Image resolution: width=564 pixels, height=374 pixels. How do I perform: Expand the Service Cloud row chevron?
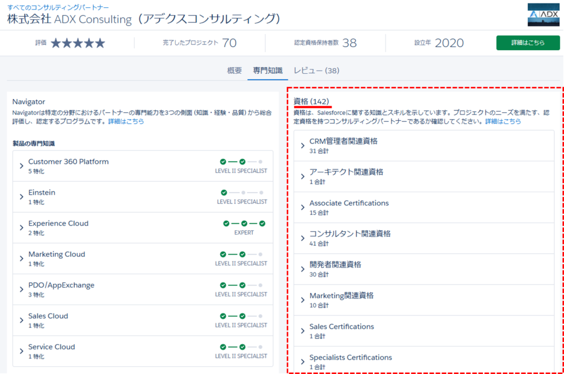tap(21, 351)
